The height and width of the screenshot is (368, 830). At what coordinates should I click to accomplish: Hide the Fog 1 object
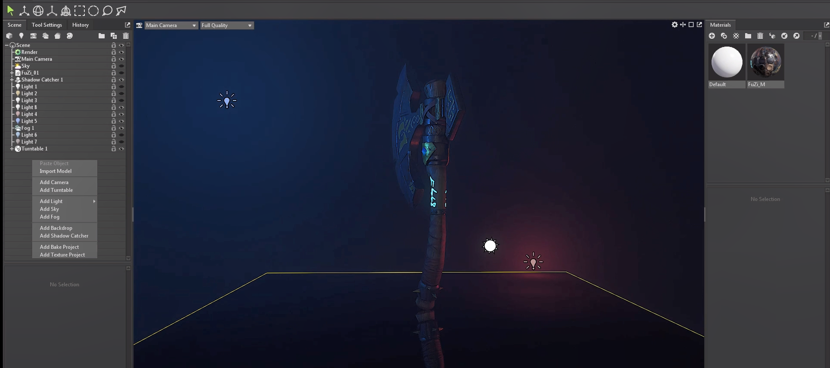coord(122,128)
